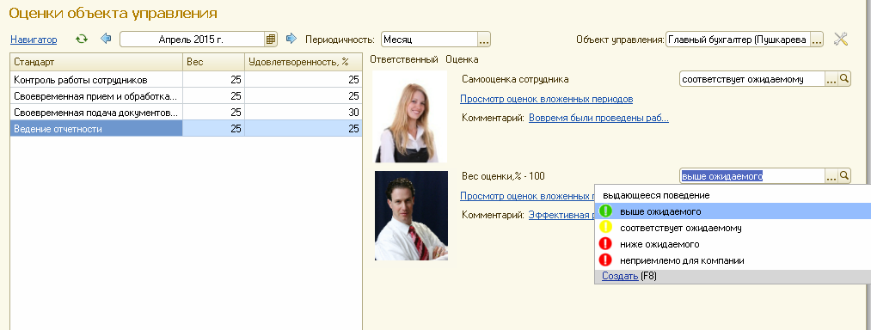Select выдающееся поведение in dropdown list
Screen dimensions: 871x330
pos(733,196)
